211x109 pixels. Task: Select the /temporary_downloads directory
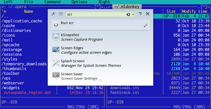pyautogui.click(x=24, y=64)
